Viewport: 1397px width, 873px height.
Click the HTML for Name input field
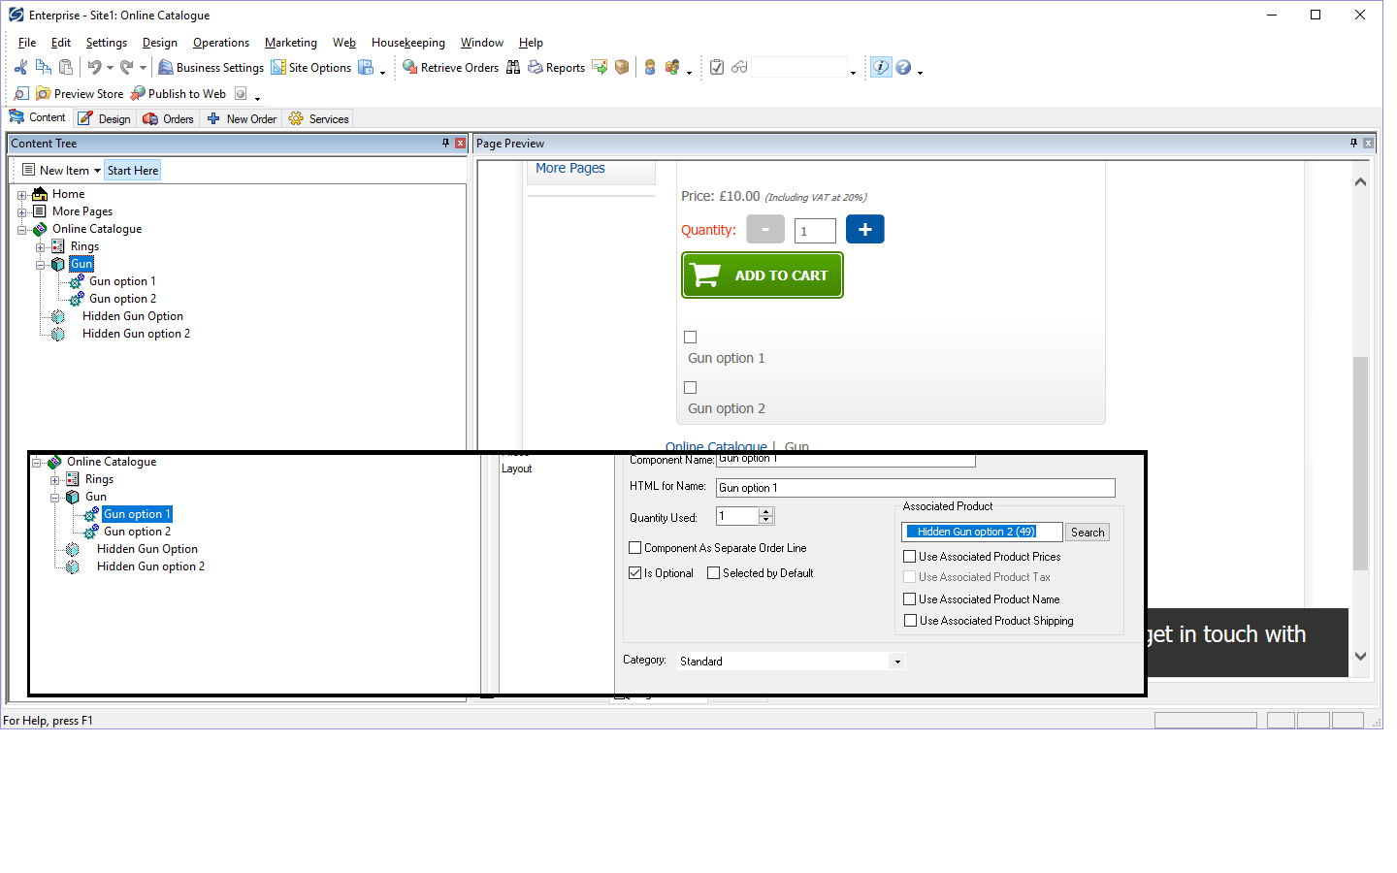(915, 488)
